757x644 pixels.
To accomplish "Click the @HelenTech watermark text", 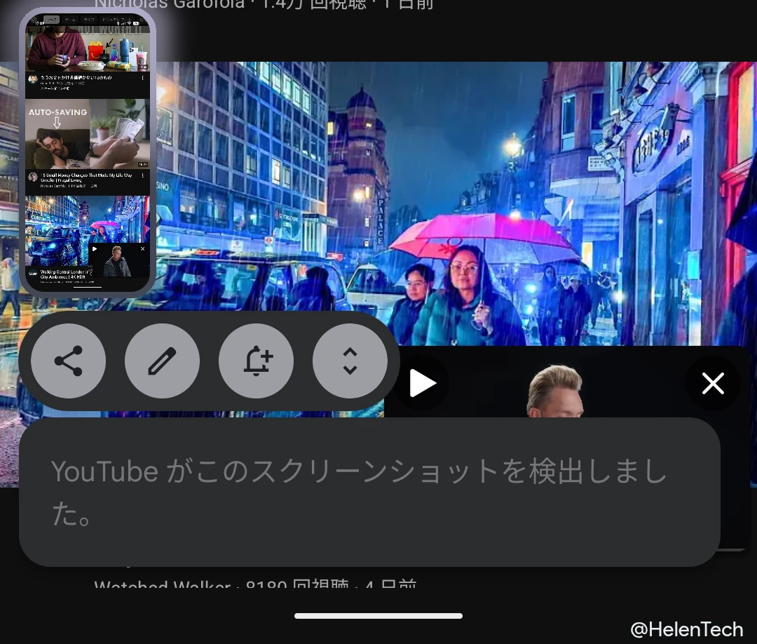I will click(686, 629).
